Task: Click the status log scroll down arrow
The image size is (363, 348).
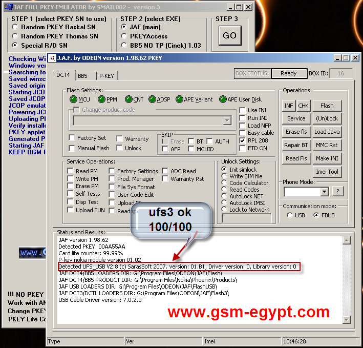Action: pyautogui.click(x=346, y=320)
